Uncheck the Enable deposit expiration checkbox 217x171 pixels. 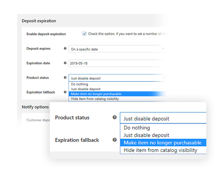click(84, 34)
